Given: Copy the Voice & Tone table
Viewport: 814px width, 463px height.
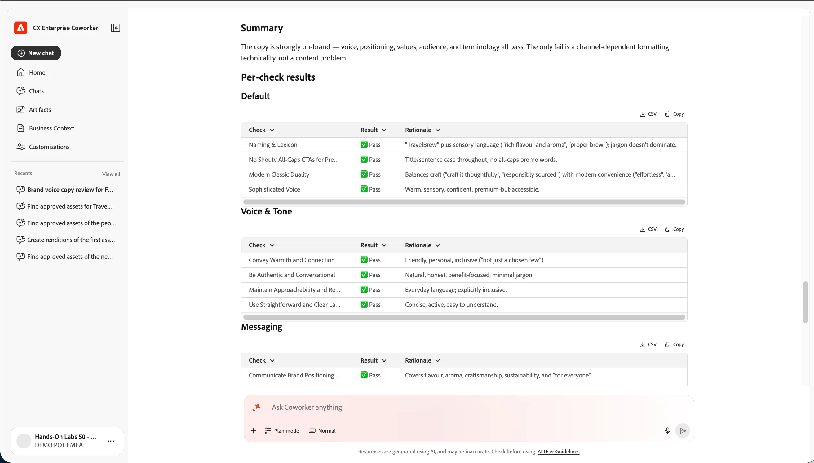Looking at the screenshot, I should [x=675, y=229].
